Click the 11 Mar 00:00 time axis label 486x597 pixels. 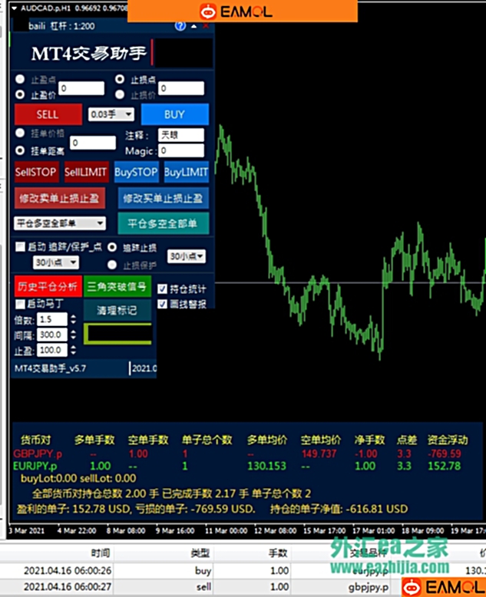226,530
